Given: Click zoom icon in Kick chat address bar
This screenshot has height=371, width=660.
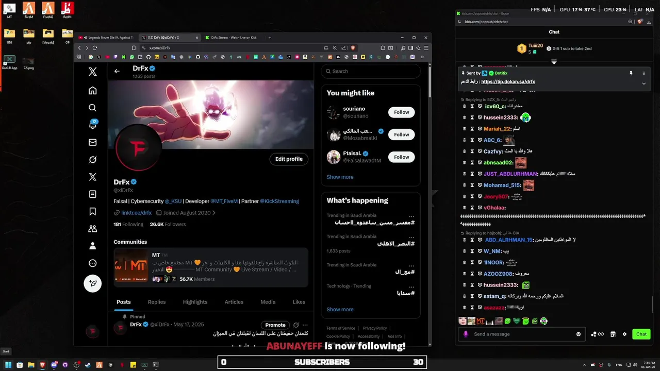Looking at the screenshot, I should 631,22.
